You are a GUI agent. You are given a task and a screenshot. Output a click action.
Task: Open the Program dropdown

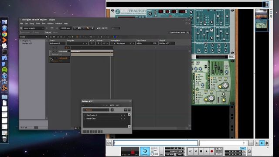click(77, 43)
